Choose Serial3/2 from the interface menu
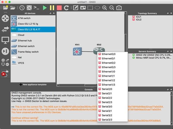 pyautogui.click(x=112, y=115)
